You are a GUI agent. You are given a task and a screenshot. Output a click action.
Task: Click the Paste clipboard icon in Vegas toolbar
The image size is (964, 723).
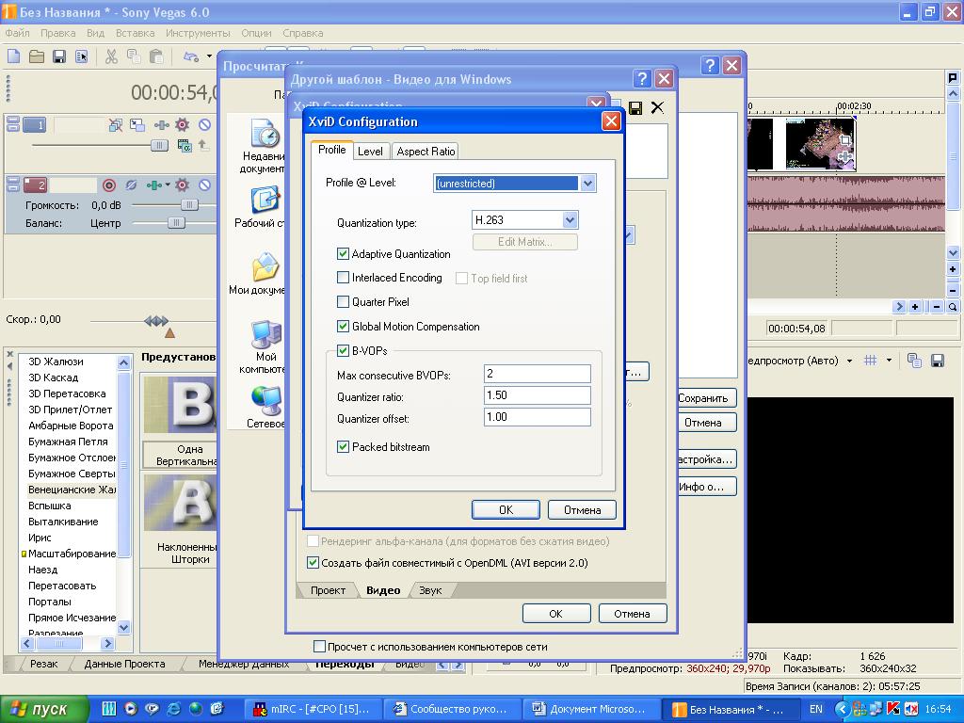(x=156, y=57)
